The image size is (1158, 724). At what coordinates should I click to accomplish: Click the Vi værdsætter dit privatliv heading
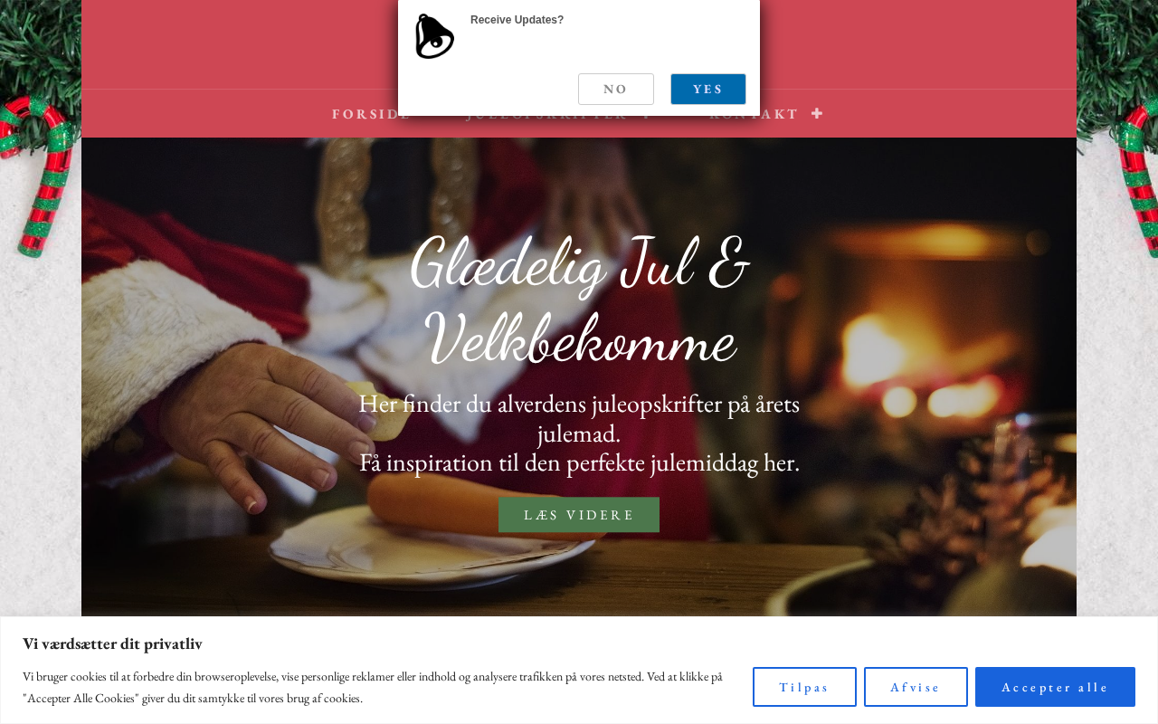(x=112, y=643)
